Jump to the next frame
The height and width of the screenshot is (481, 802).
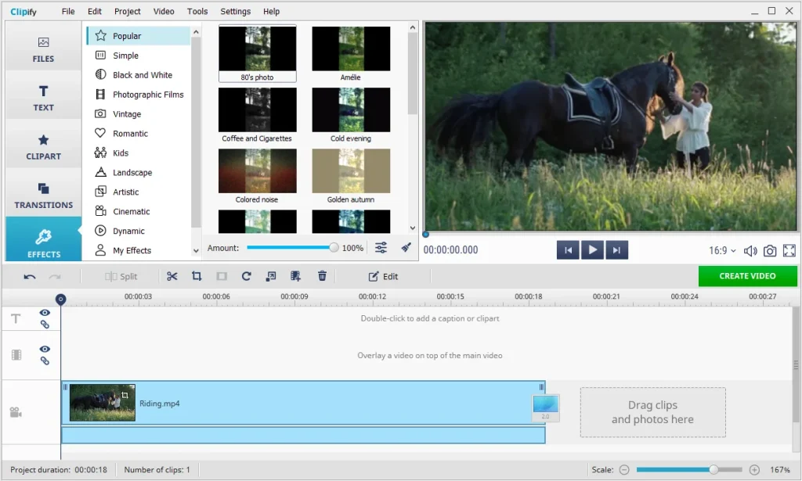tap(617, 249)
